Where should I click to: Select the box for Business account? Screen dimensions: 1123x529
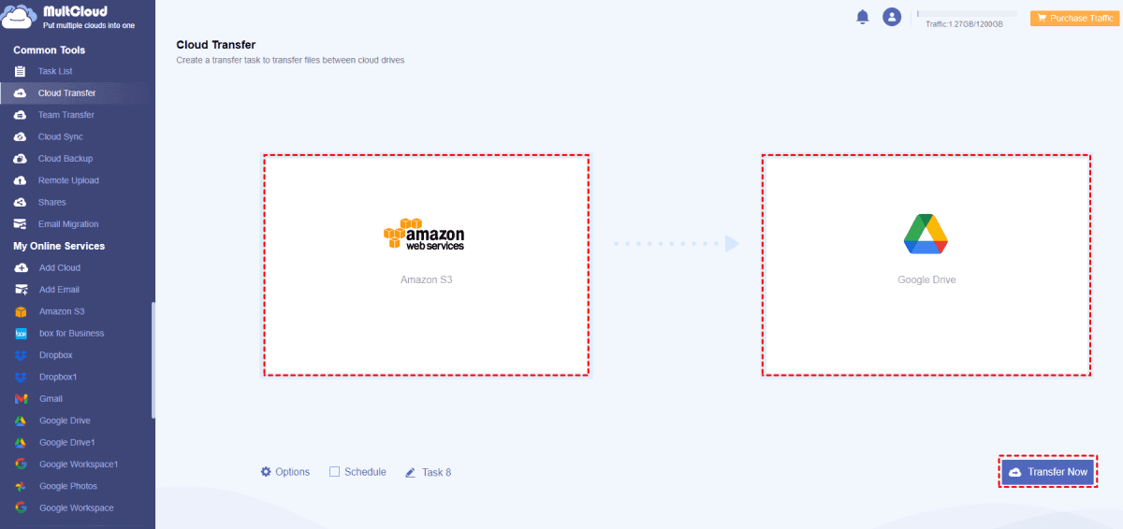(x=71, y=334)
